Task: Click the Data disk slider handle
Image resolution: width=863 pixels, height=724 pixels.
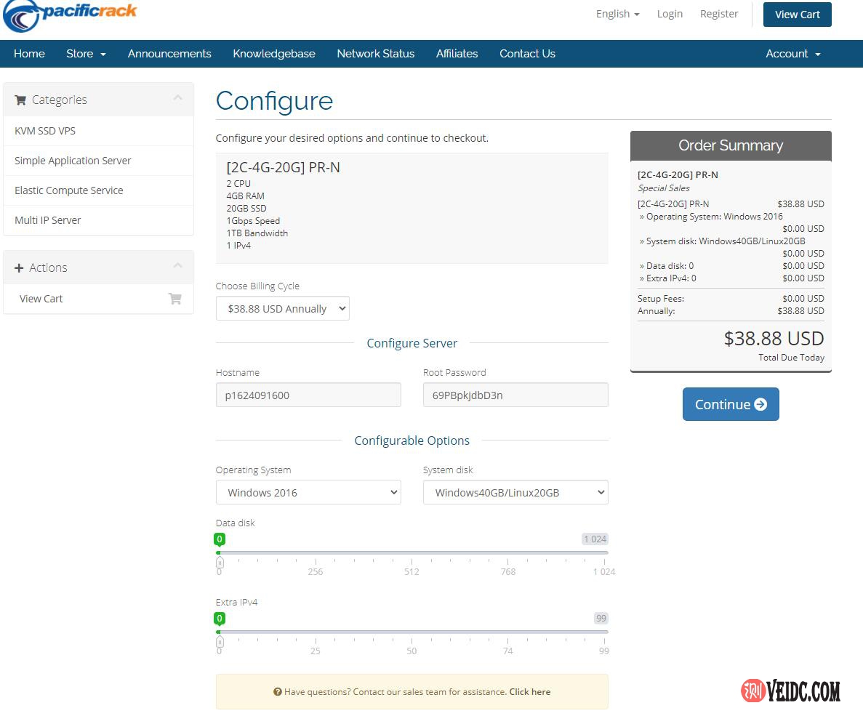Action: click(220, 562)
